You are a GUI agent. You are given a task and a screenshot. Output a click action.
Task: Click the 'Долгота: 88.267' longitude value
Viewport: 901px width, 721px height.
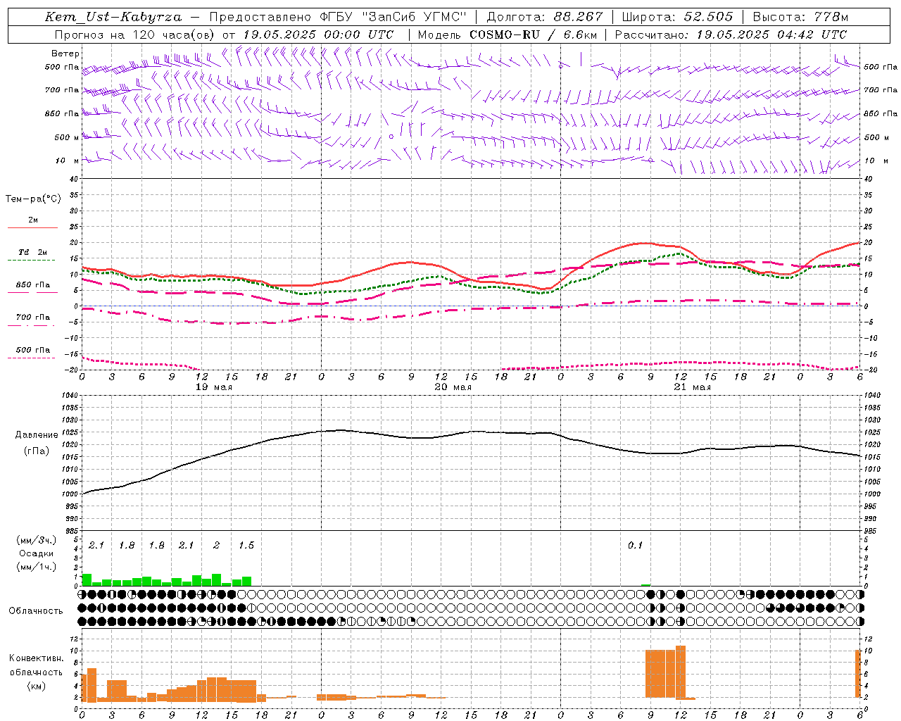545,17
